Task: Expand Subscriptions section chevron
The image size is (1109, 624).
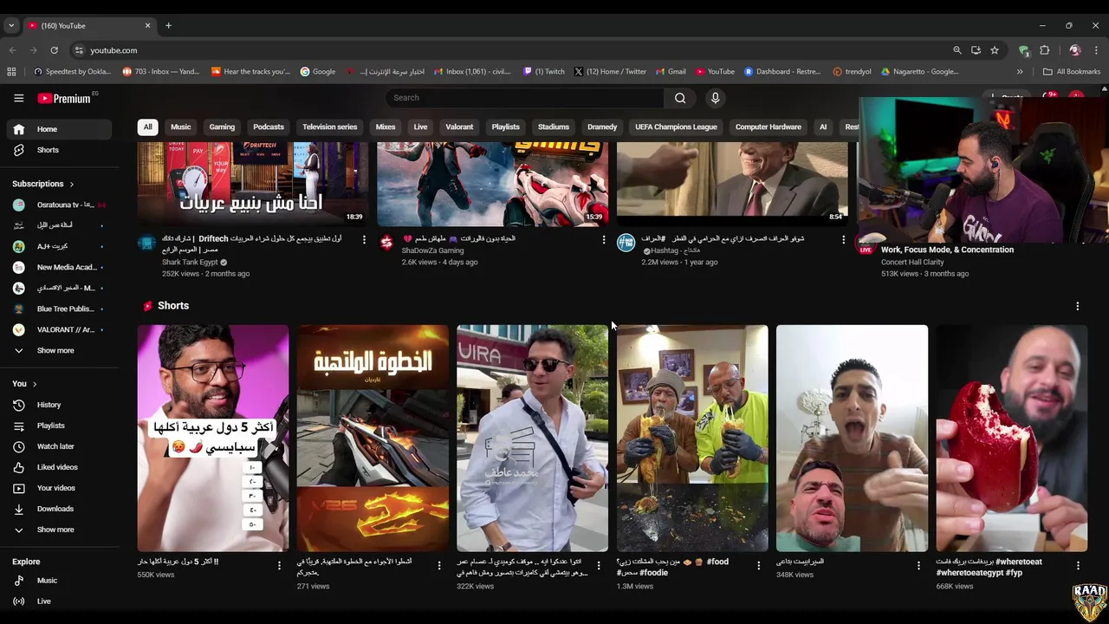Action: tap(71, 185)
